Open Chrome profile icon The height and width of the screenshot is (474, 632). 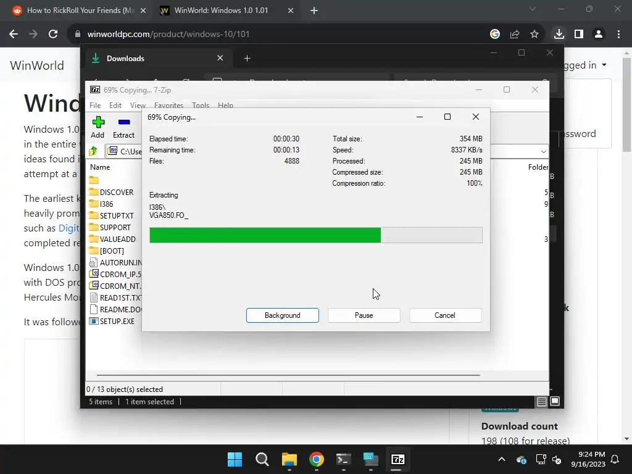(599, 35)
